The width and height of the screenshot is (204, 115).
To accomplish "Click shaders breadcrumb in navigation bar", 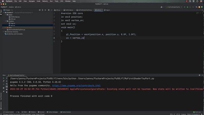I will click(11, 7).
